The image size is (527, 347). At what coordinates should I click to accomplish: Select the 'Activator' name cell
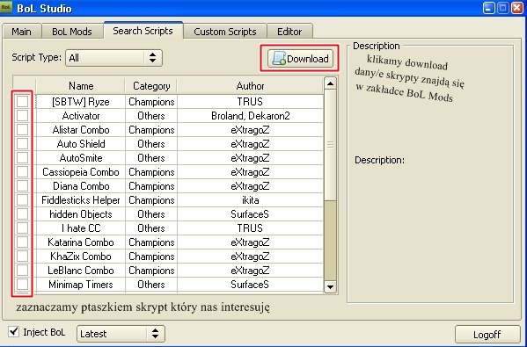point(81,116)
